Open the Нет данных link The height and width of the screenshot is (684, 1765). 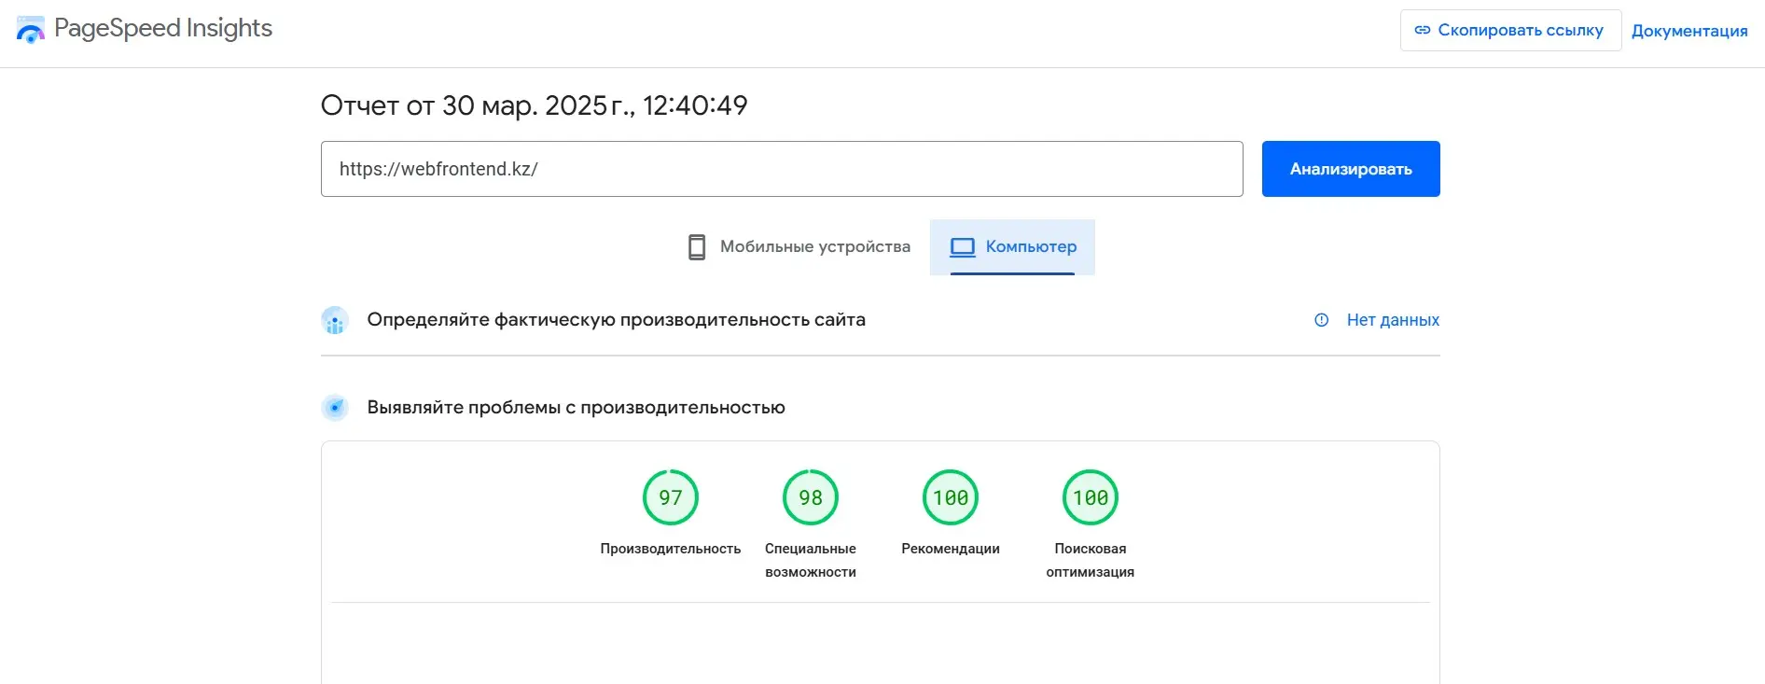1393,320
